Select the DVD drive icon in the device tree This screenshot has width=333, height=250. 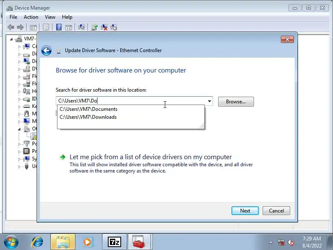pos(27,69)
